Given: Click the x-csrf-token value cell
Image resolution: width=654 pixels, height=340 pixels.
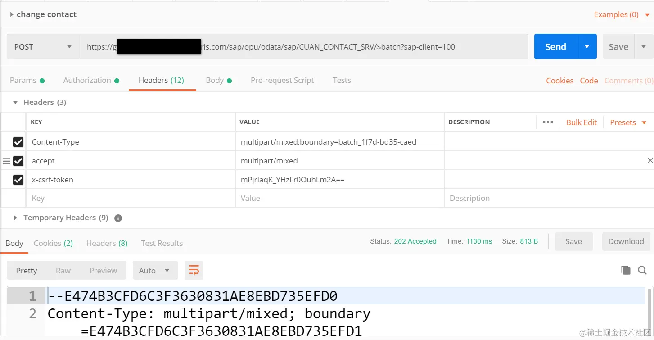Looking at the screenshot, I should [340, 180].
